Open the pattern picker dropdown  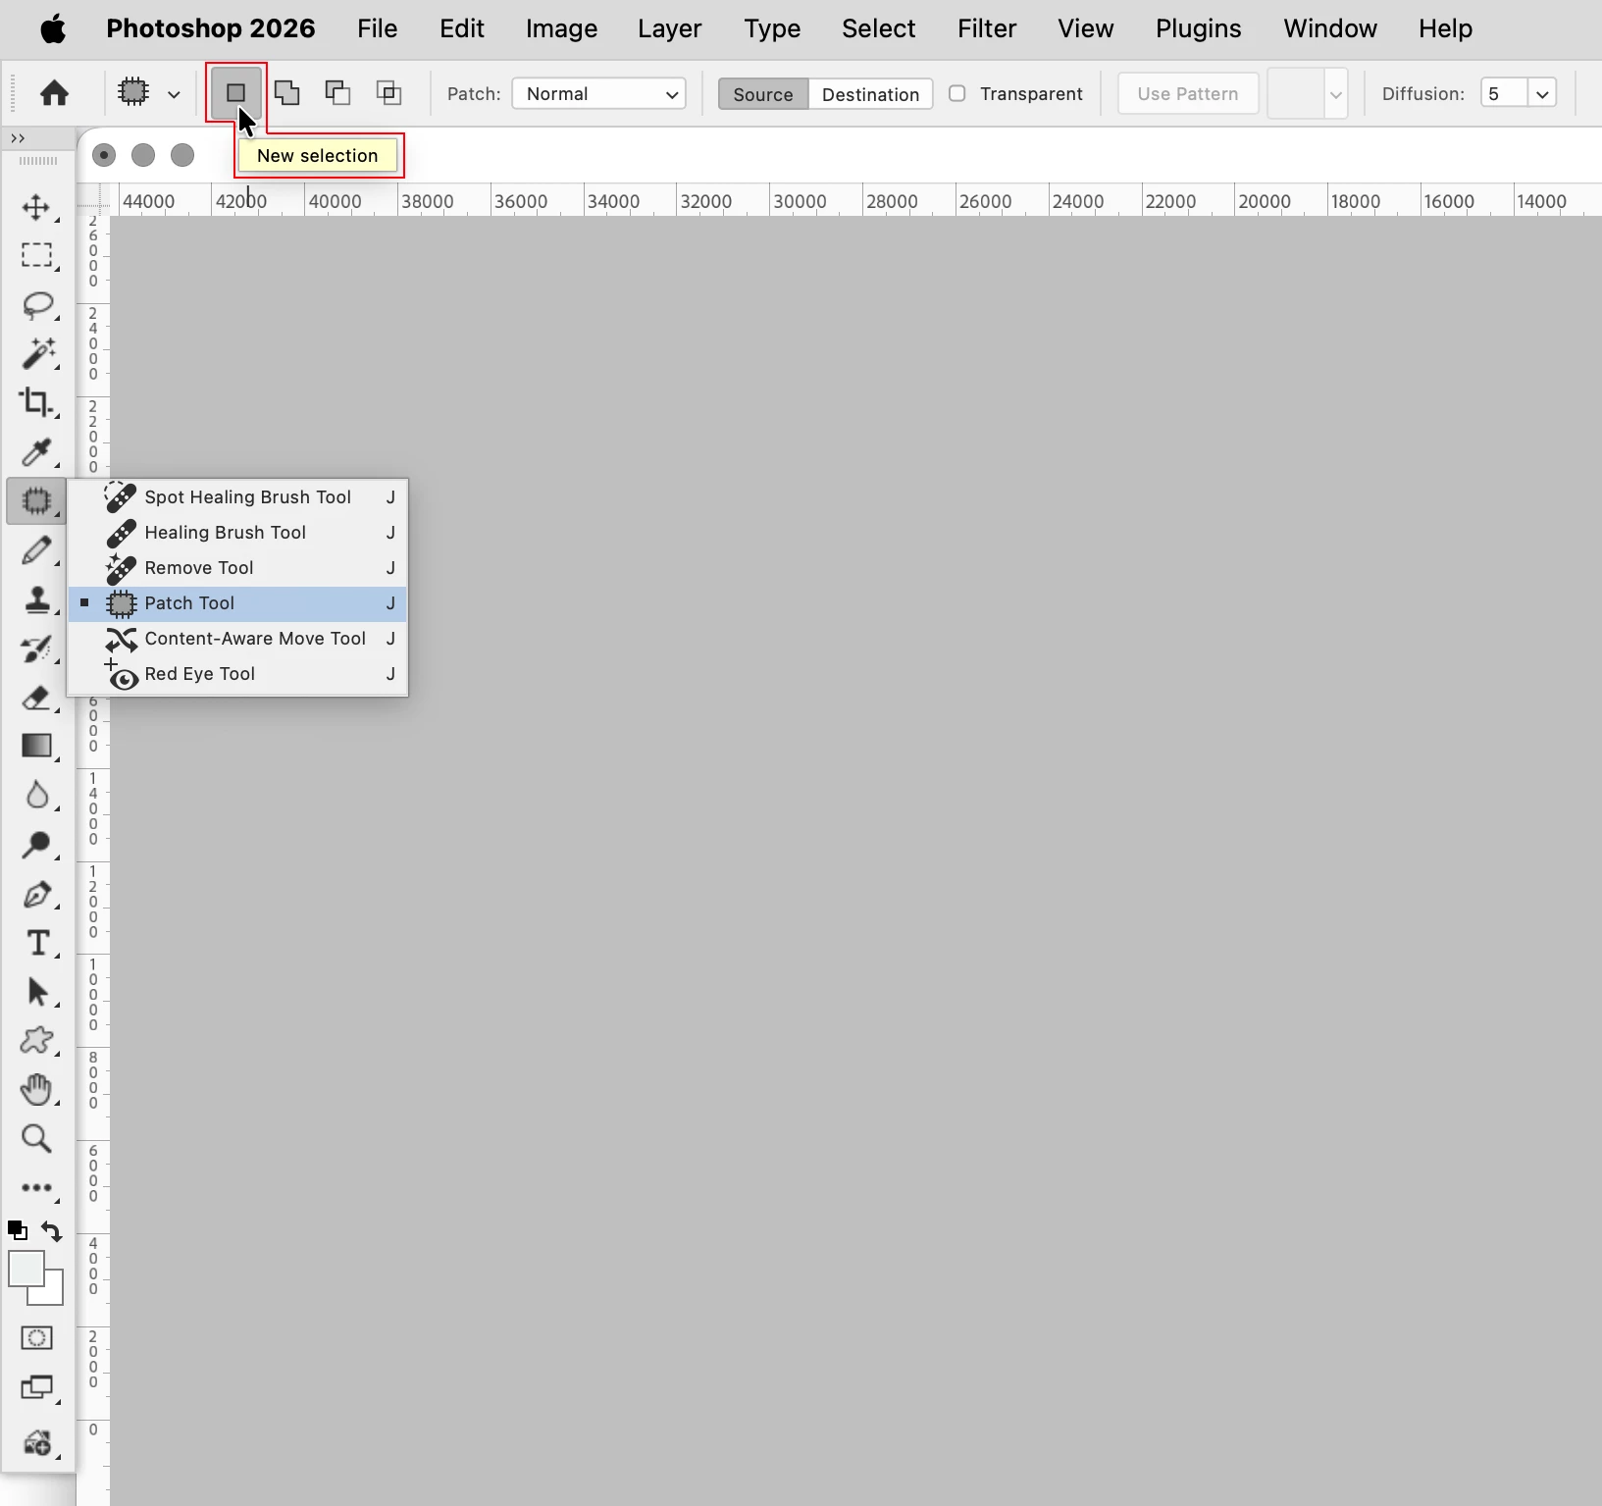(x=1335, y=94)
